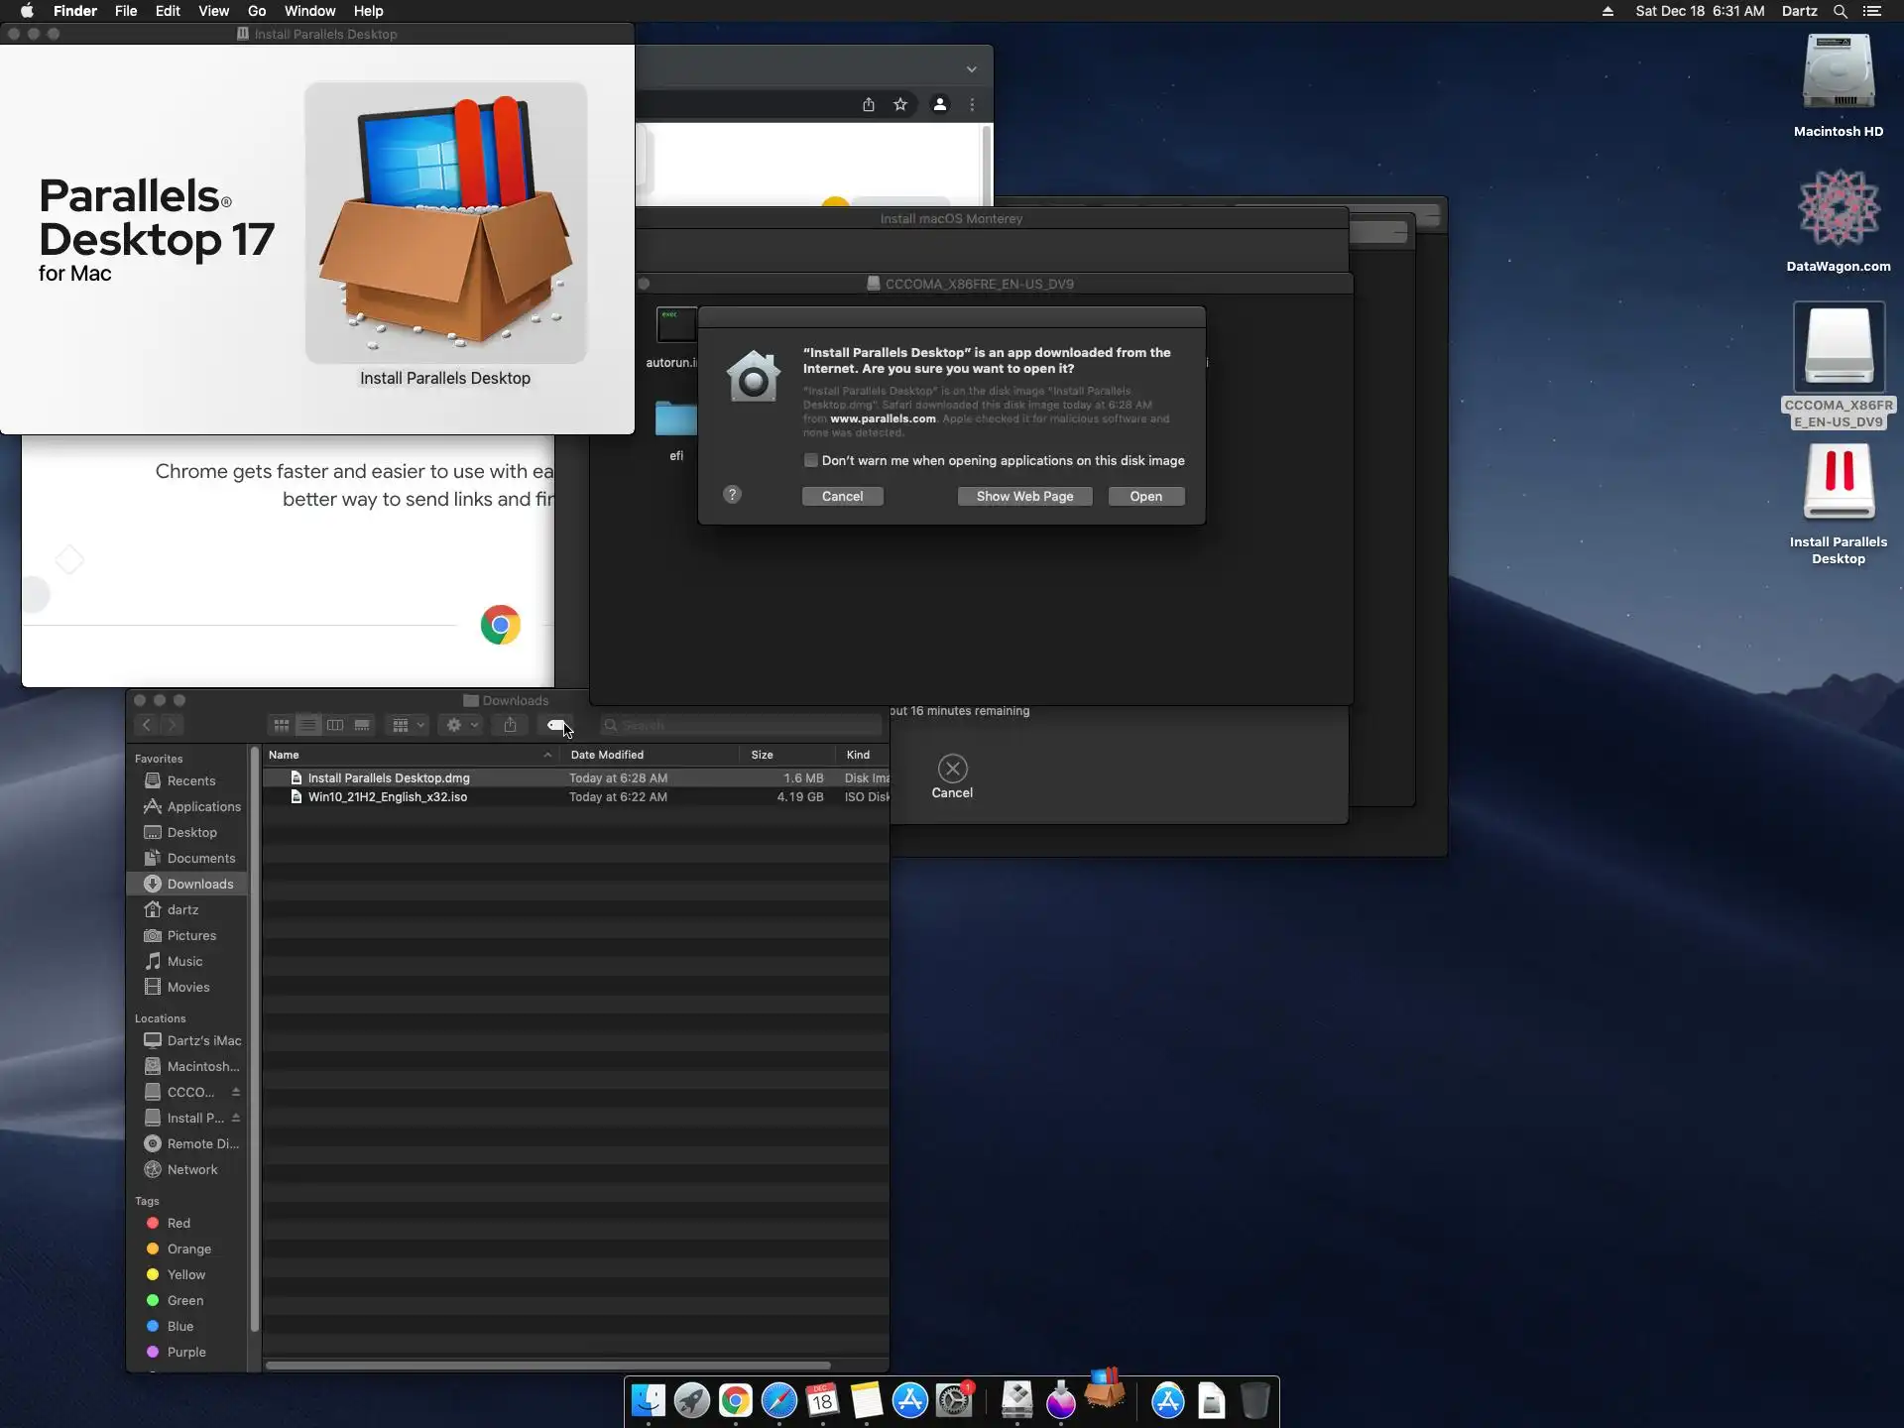Click the Install Parallels Desktop box icon

(x=445, y=224)
